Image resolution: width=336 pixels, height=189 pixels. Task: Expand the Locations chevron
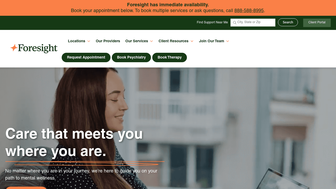click(x=89, y=41)
